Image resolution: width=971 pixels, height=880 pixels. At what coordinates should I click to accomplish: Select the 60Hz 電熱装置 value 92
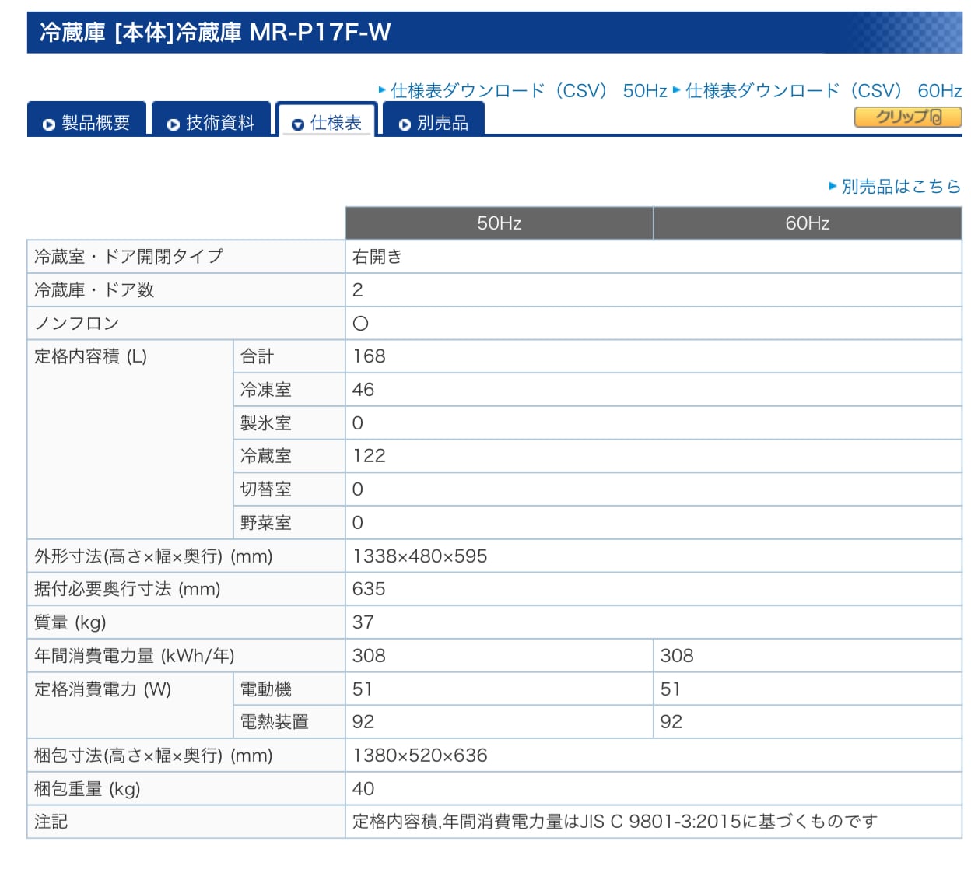point(671,722)
